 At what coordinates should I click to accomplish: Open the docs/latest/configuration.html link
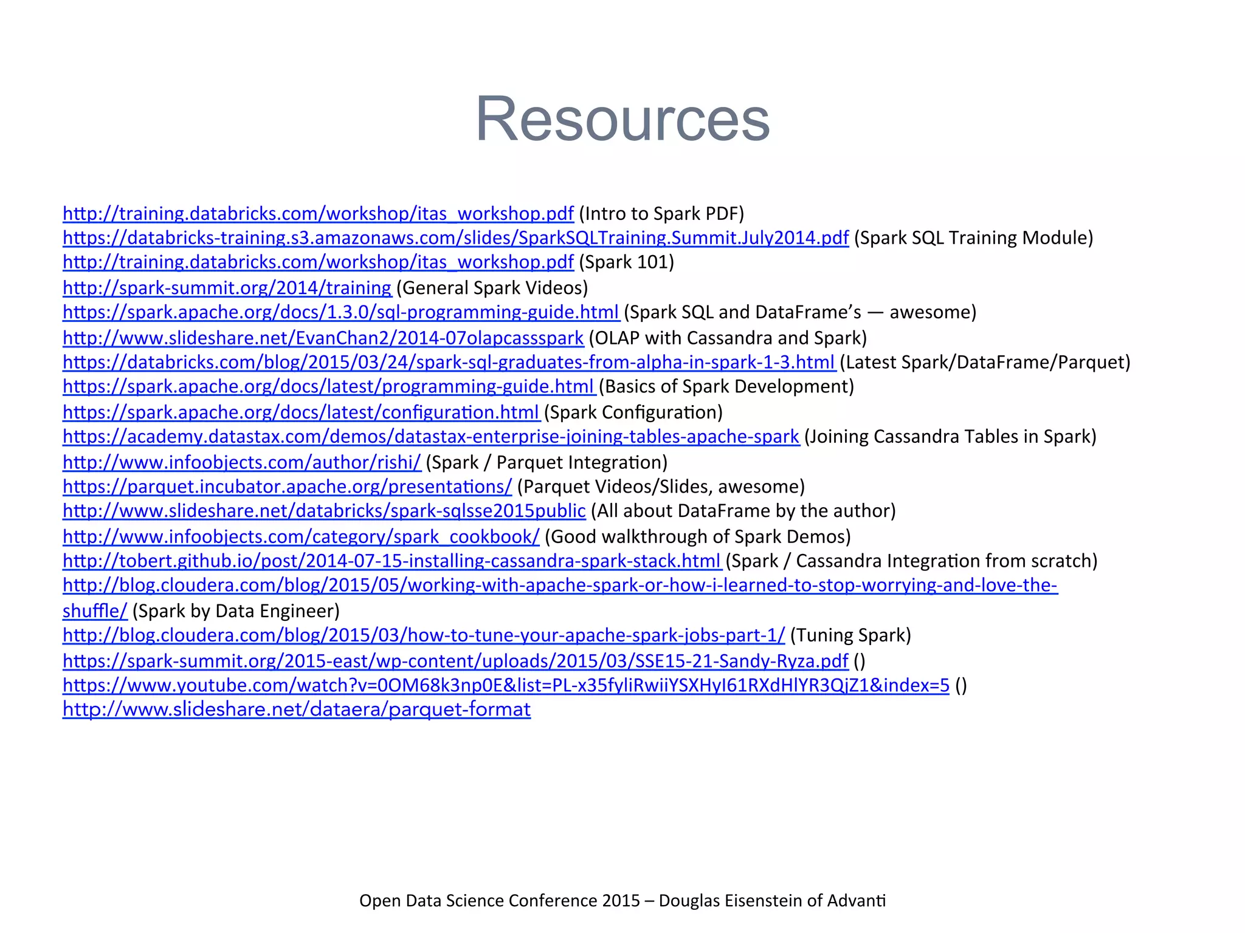[301, 413]
